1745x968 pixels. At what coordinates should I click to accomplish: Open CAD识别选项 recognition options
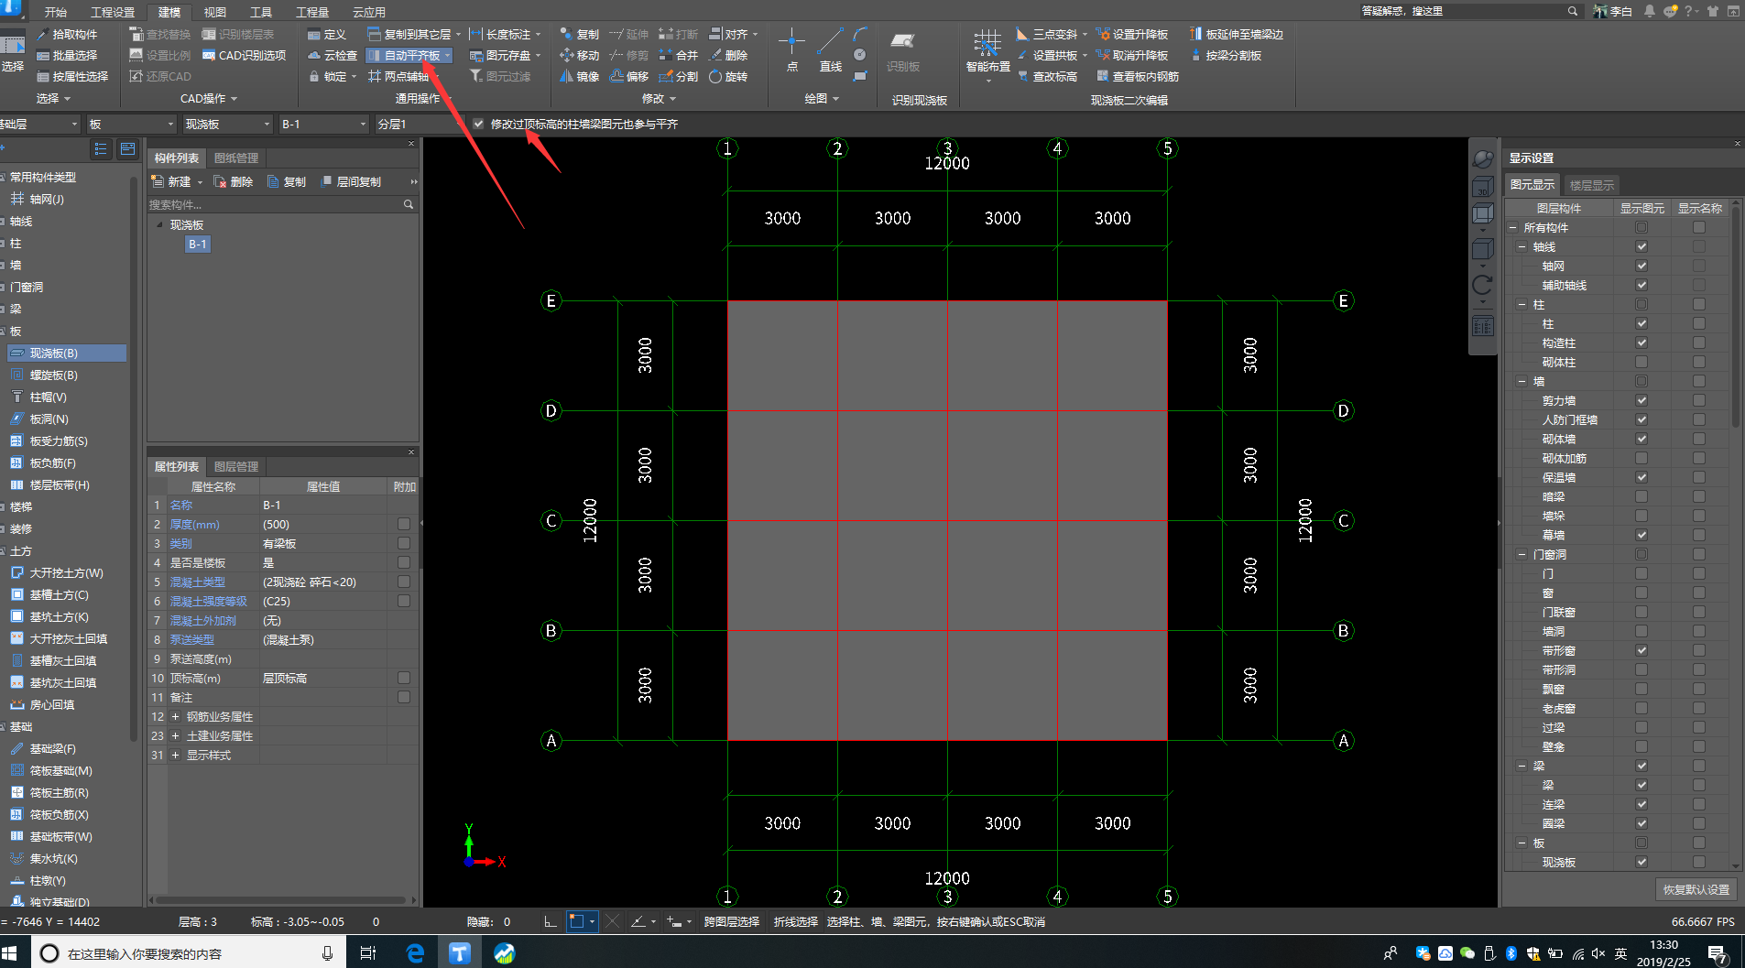pos(244,55)
